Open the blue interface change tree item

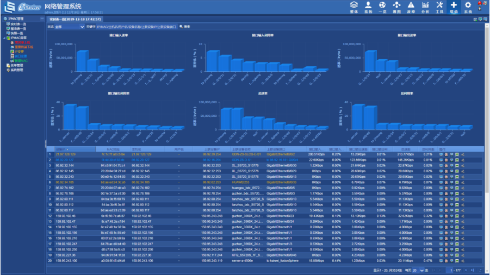pyautogui.click(x=18, y=56)
